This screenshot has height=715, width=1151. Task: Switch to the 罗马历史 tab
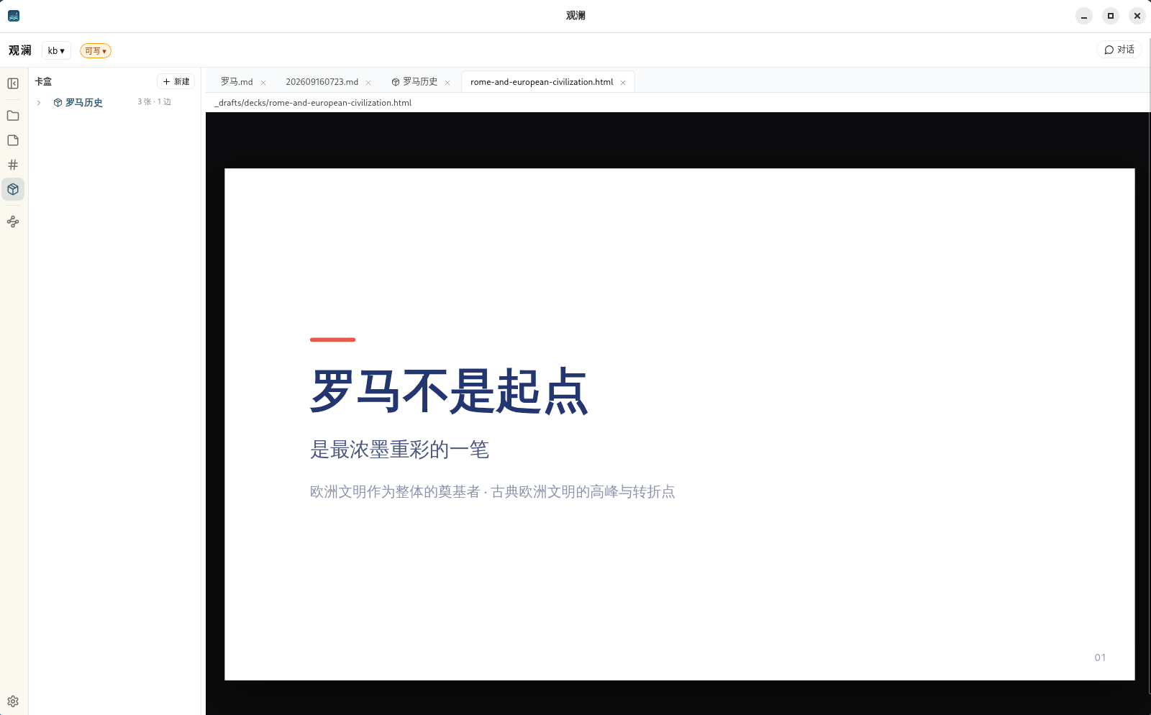[x=420, y=82]
